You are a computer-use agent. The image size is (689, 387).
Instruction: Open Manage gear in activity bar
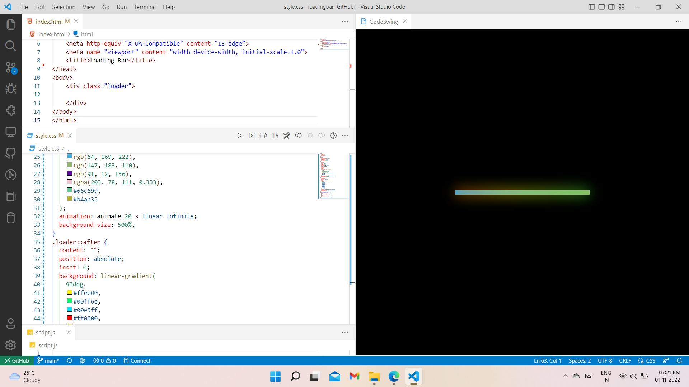11,345
